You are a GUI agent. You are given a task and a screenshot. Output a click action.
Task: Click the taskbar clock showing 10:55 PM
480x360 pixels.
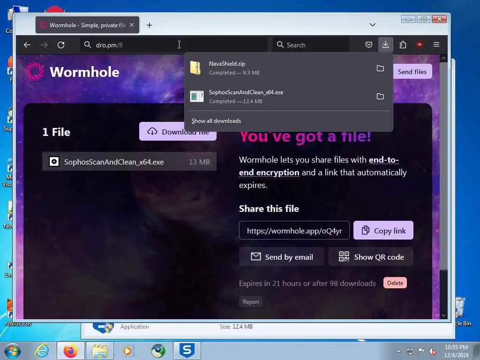point(456,351)
